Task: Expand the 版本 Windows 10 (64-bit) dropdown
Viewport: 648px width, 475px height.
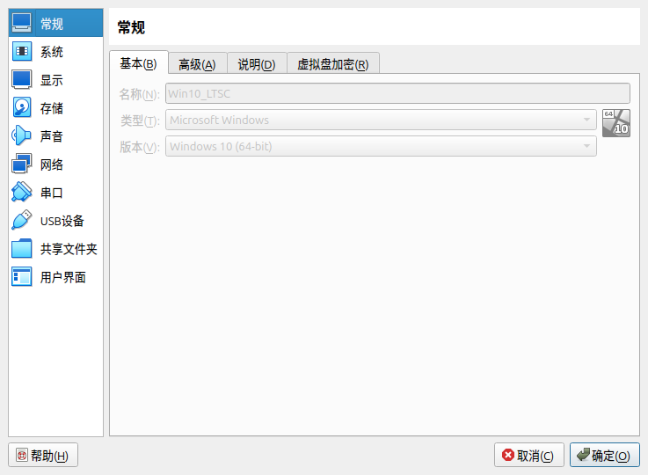Action: click(x=381, y=146)
